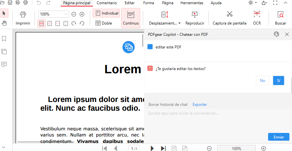This screenshot has height=151, width=292.
Task: Jump to the last page
Action: (163, 148)
